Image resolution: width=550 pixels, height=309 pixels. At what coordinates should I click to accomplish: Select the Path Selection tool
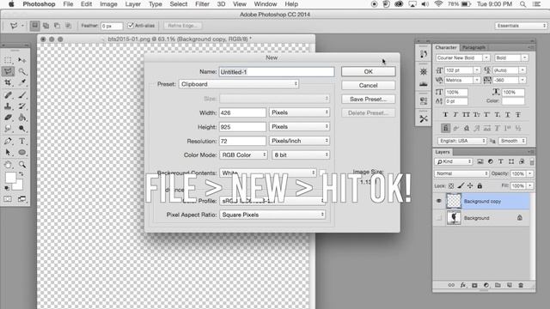8,153
